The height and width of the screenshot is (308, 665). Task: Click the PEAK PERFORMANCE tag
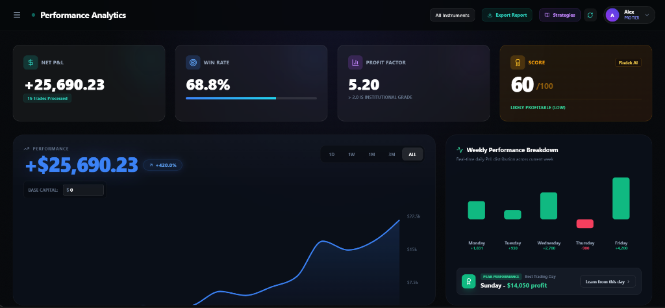click(501, 277)
